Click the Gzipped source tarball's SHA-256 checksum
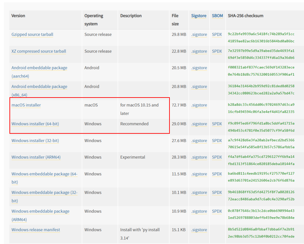This screenshot has width=304, height=244. (261, 38)
